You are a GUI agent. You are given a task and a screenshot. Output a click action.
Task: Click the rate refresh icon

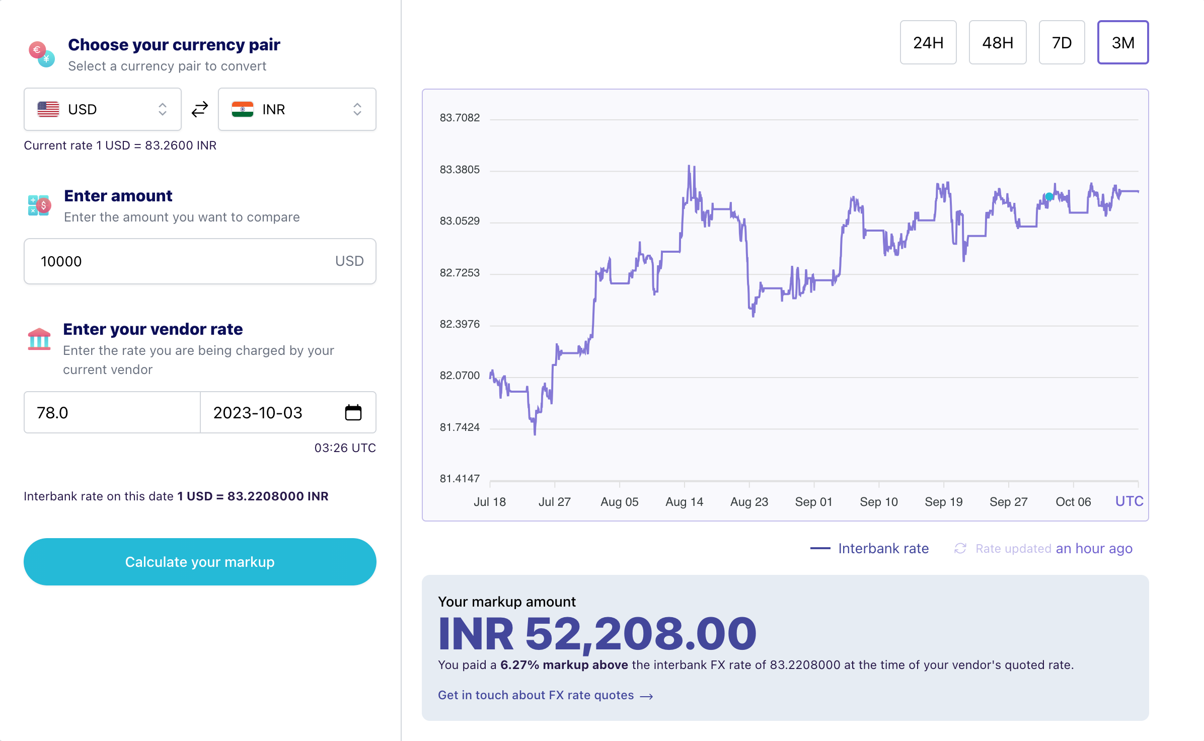tap(960, 548)
